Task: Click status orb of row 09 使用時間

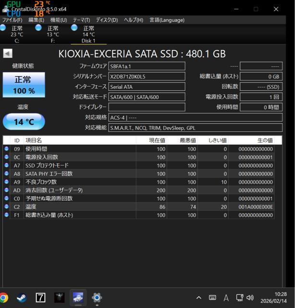Action: click(x=6, y=149)
